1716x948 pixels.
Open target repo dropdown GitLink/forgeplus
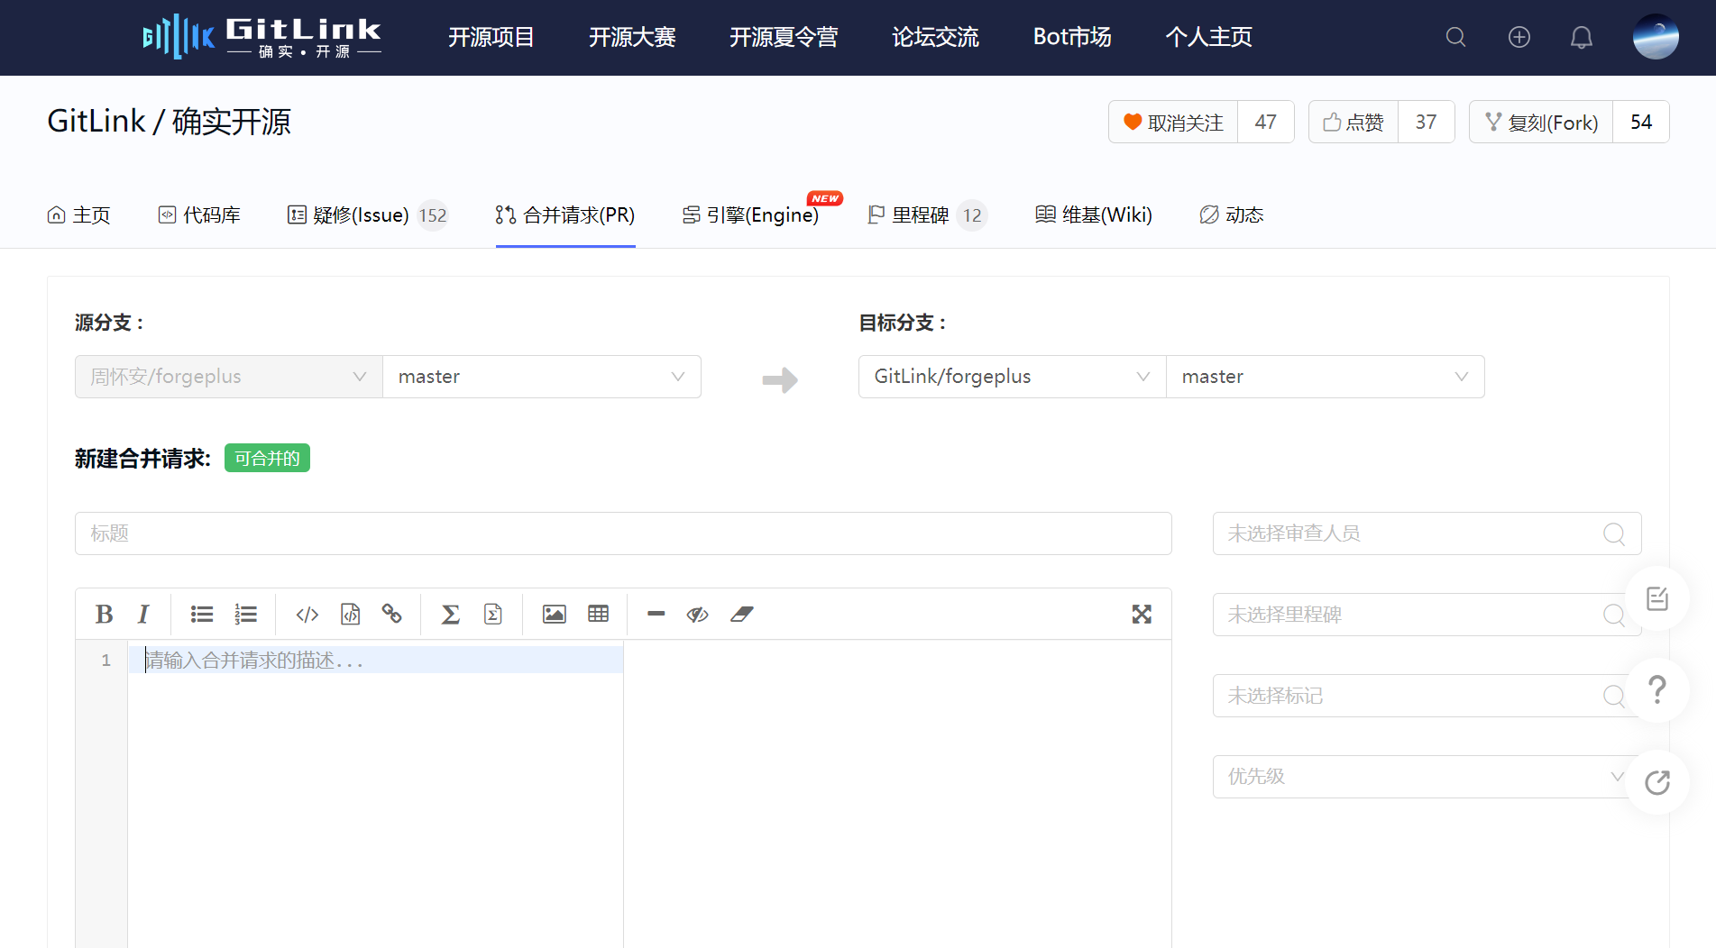pos(1013,377)
